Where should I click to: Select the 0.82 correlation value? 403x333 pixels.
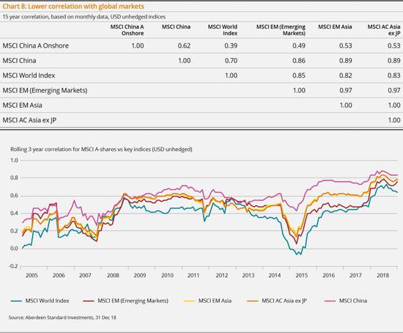(345, 76)
